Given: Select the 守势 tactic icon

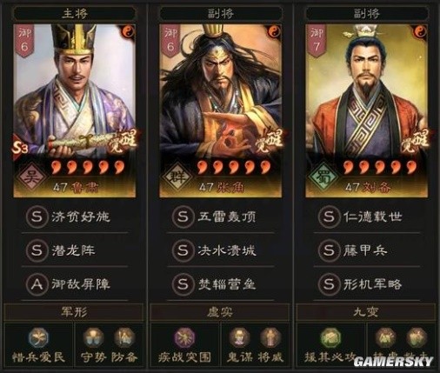Looking at the screenshot, I should pos(93,337).
